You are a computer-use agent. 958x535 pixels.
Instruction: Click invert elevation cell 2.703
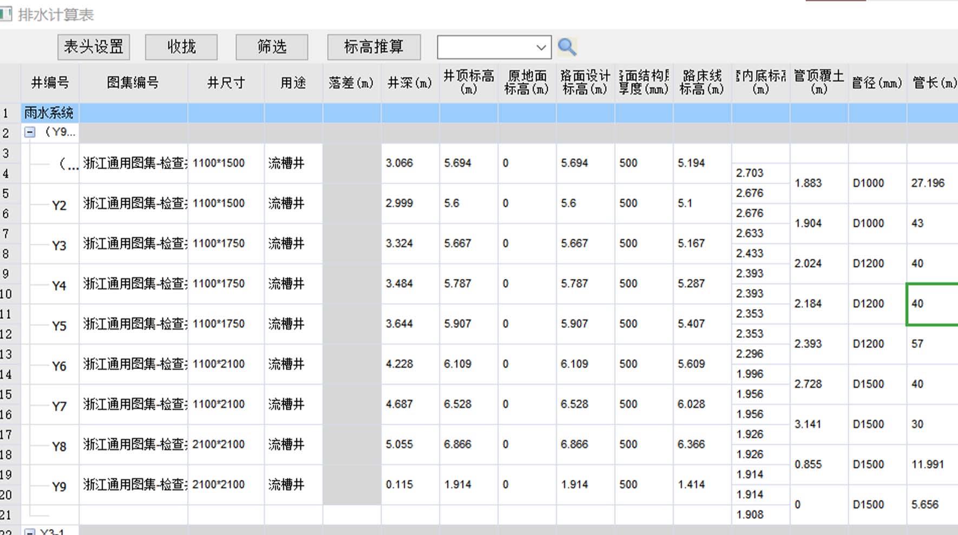pos(760,173)
